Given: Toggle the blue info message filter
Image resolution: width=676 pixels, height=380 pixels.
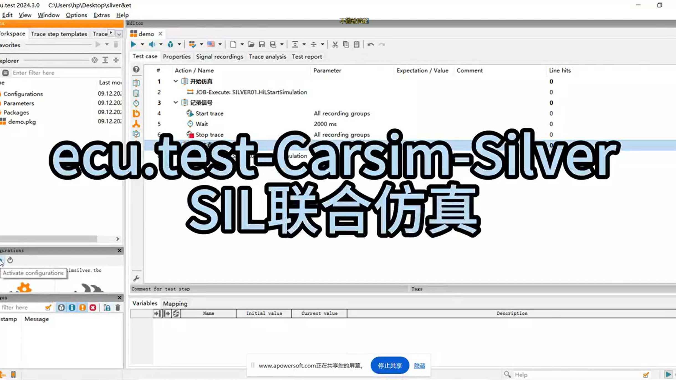Looking at the screenshot, I should pyautogui.click(x=72, y=307).
